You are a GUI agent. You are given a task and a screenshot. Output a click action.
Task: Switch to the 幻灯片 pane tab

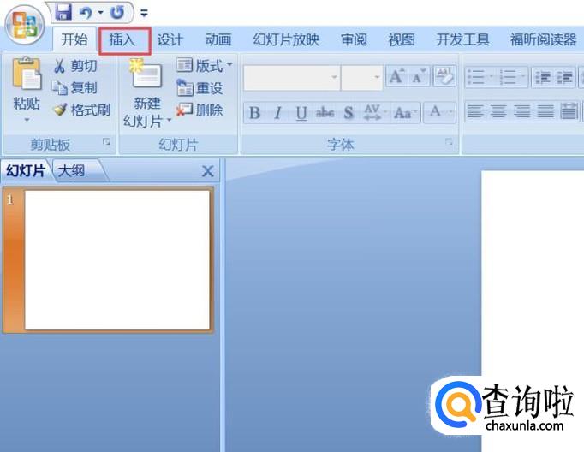point(26,171)
